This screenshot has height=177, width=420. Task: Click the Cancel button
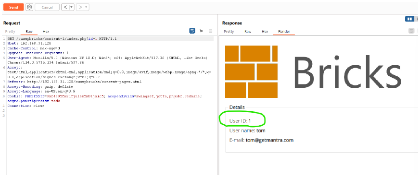(x=47, y=7)
